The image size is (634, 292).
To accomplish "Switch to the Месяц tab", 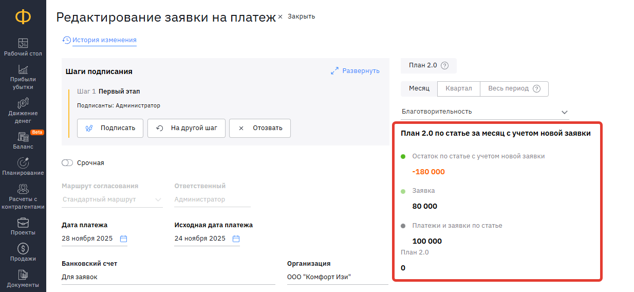I will point(419,88).
